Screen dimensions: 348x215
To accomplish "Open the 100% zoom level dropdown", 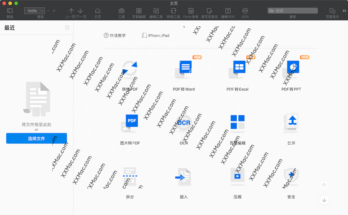I will (34, 11).
